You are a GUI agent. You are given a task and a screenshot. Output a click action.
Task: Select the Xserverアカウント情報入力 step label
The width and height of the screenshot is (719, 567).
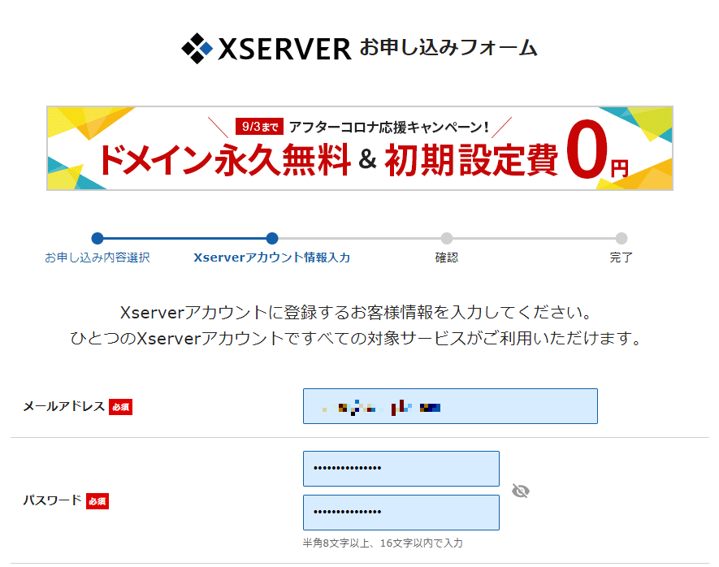(x=272, y=258)
